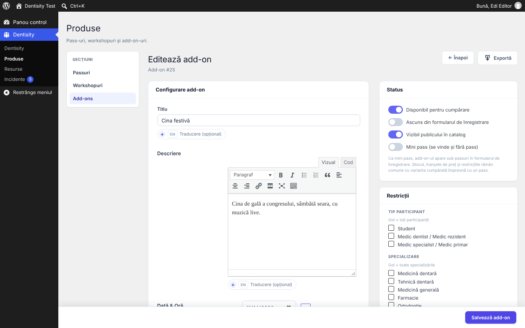Click the Titlu field containing Cina festivă

click(x=259, y=121)
